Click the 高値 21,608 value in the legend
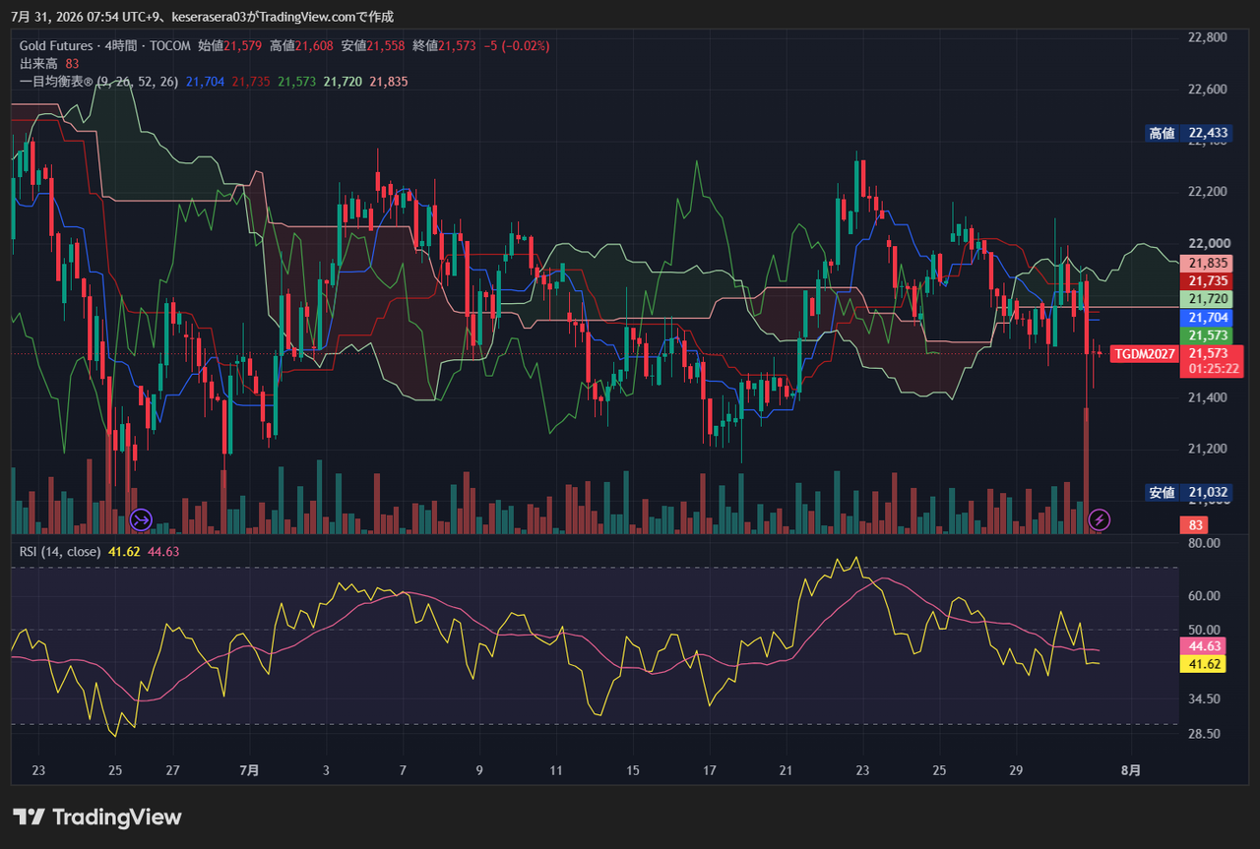This screenshot has width=1260, height=849. [302, 45]
